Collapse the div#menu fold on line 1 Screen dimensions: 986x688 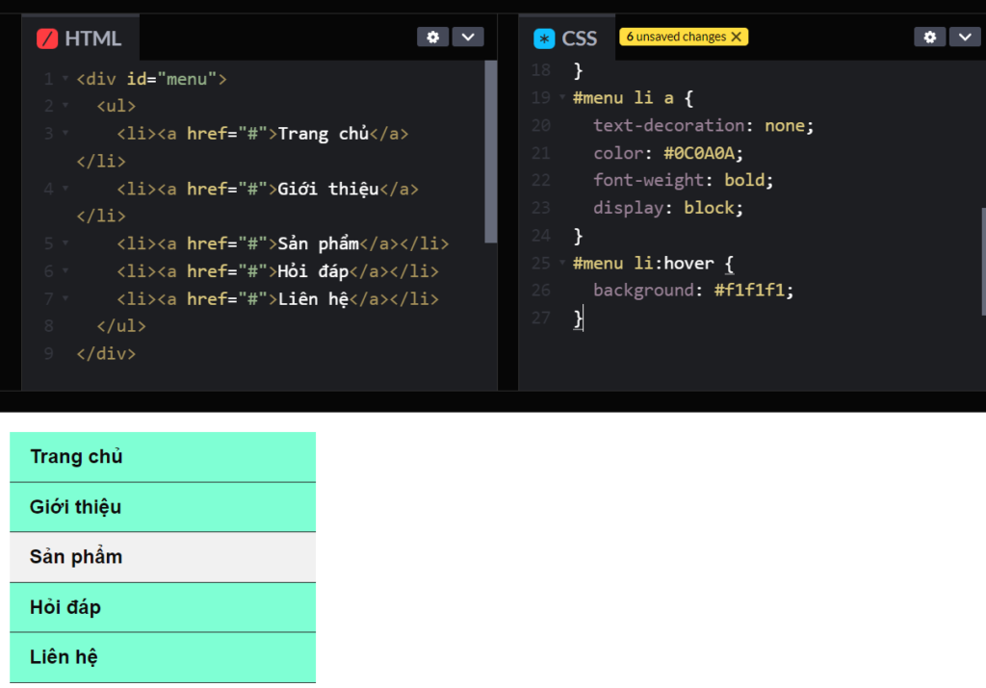tap(64, 79)
